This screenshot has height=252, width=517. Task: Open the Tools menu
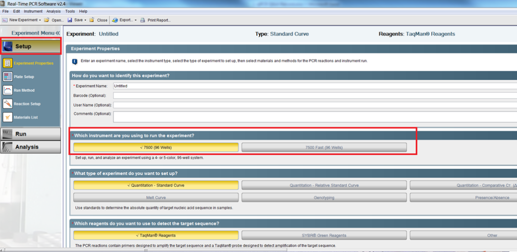point(70,11)
